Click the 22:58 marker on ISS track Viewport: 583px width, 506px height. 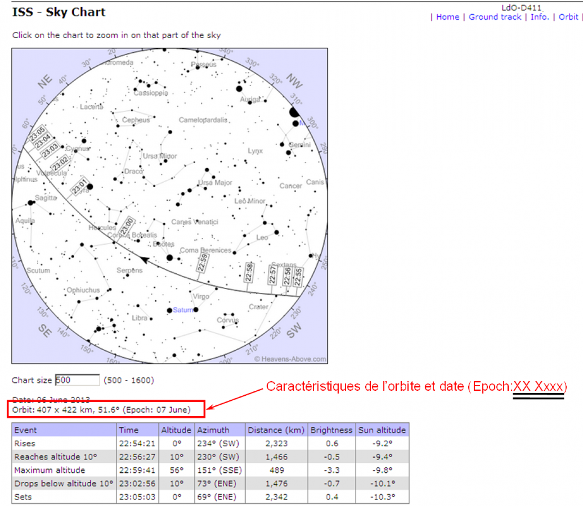[x=249, y=272]
